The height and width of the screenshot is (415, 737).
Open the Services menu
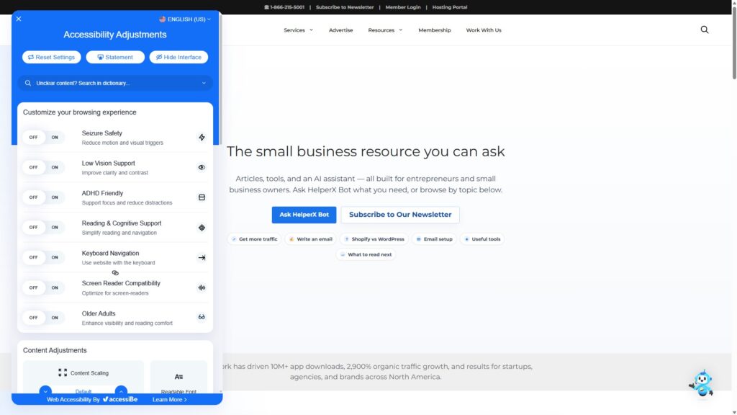294,30
